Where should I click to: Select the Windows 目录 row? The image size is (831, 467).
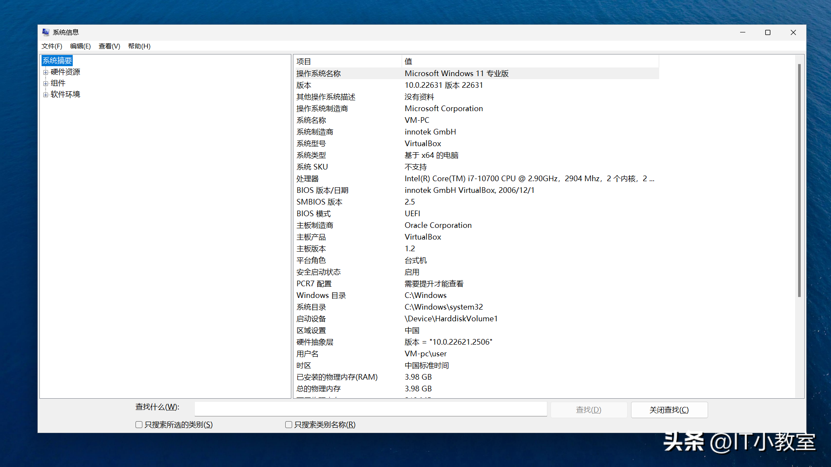coord(477,295)
